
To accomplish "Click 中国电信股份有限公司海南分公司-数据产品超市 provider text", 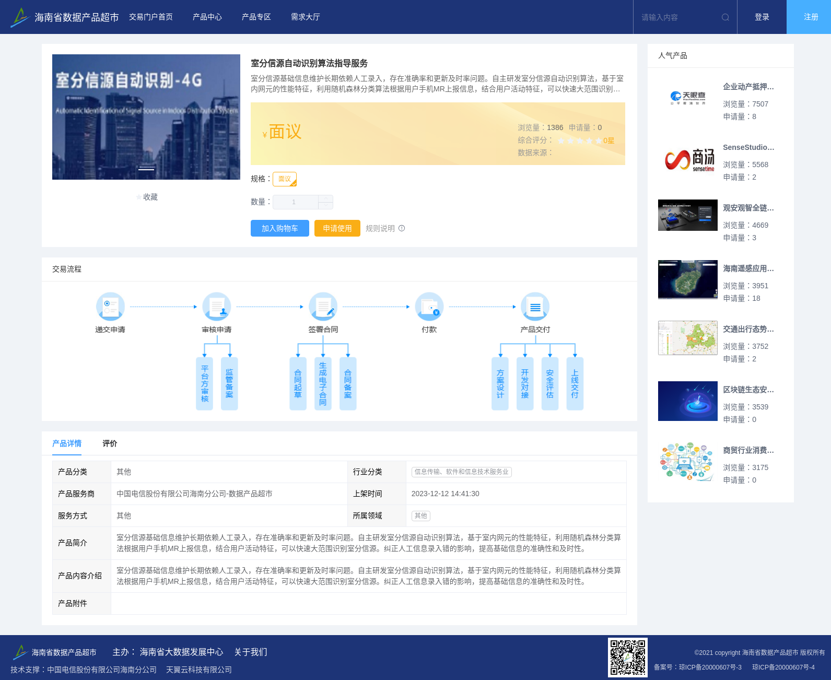I will (x=194, y=494).
